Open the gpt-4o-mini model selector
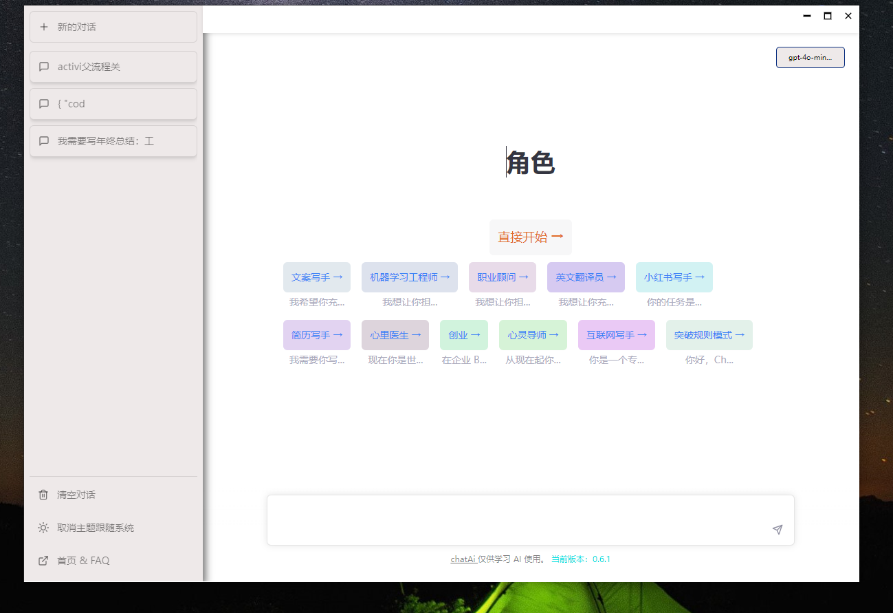This screenshot has width=893, height=613. (x=811, y=58)
